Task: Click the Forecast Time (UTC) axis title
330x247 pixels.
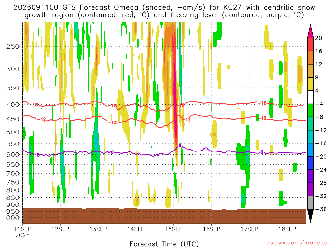Action: pos(164,244)
